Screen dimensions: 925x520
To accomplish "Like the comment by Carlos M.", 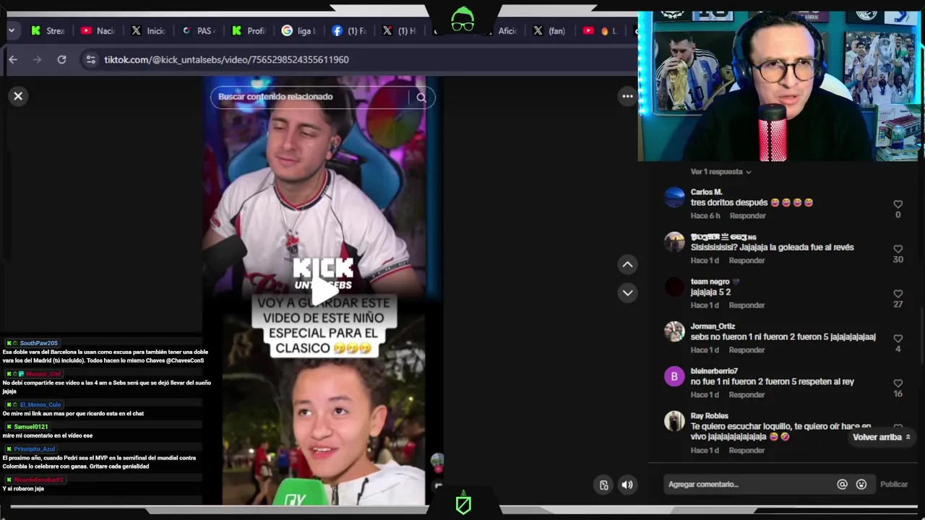I will (x=898, y=204).
